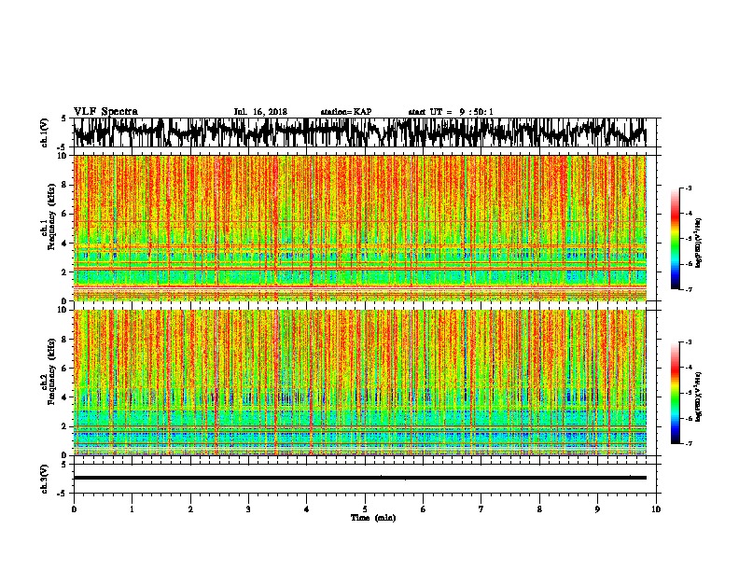The height and width of the screenshot is (571, 739).
Task: Click the "-7" tick on ch.1 colorbar
Action: click(x=689, y=289)
